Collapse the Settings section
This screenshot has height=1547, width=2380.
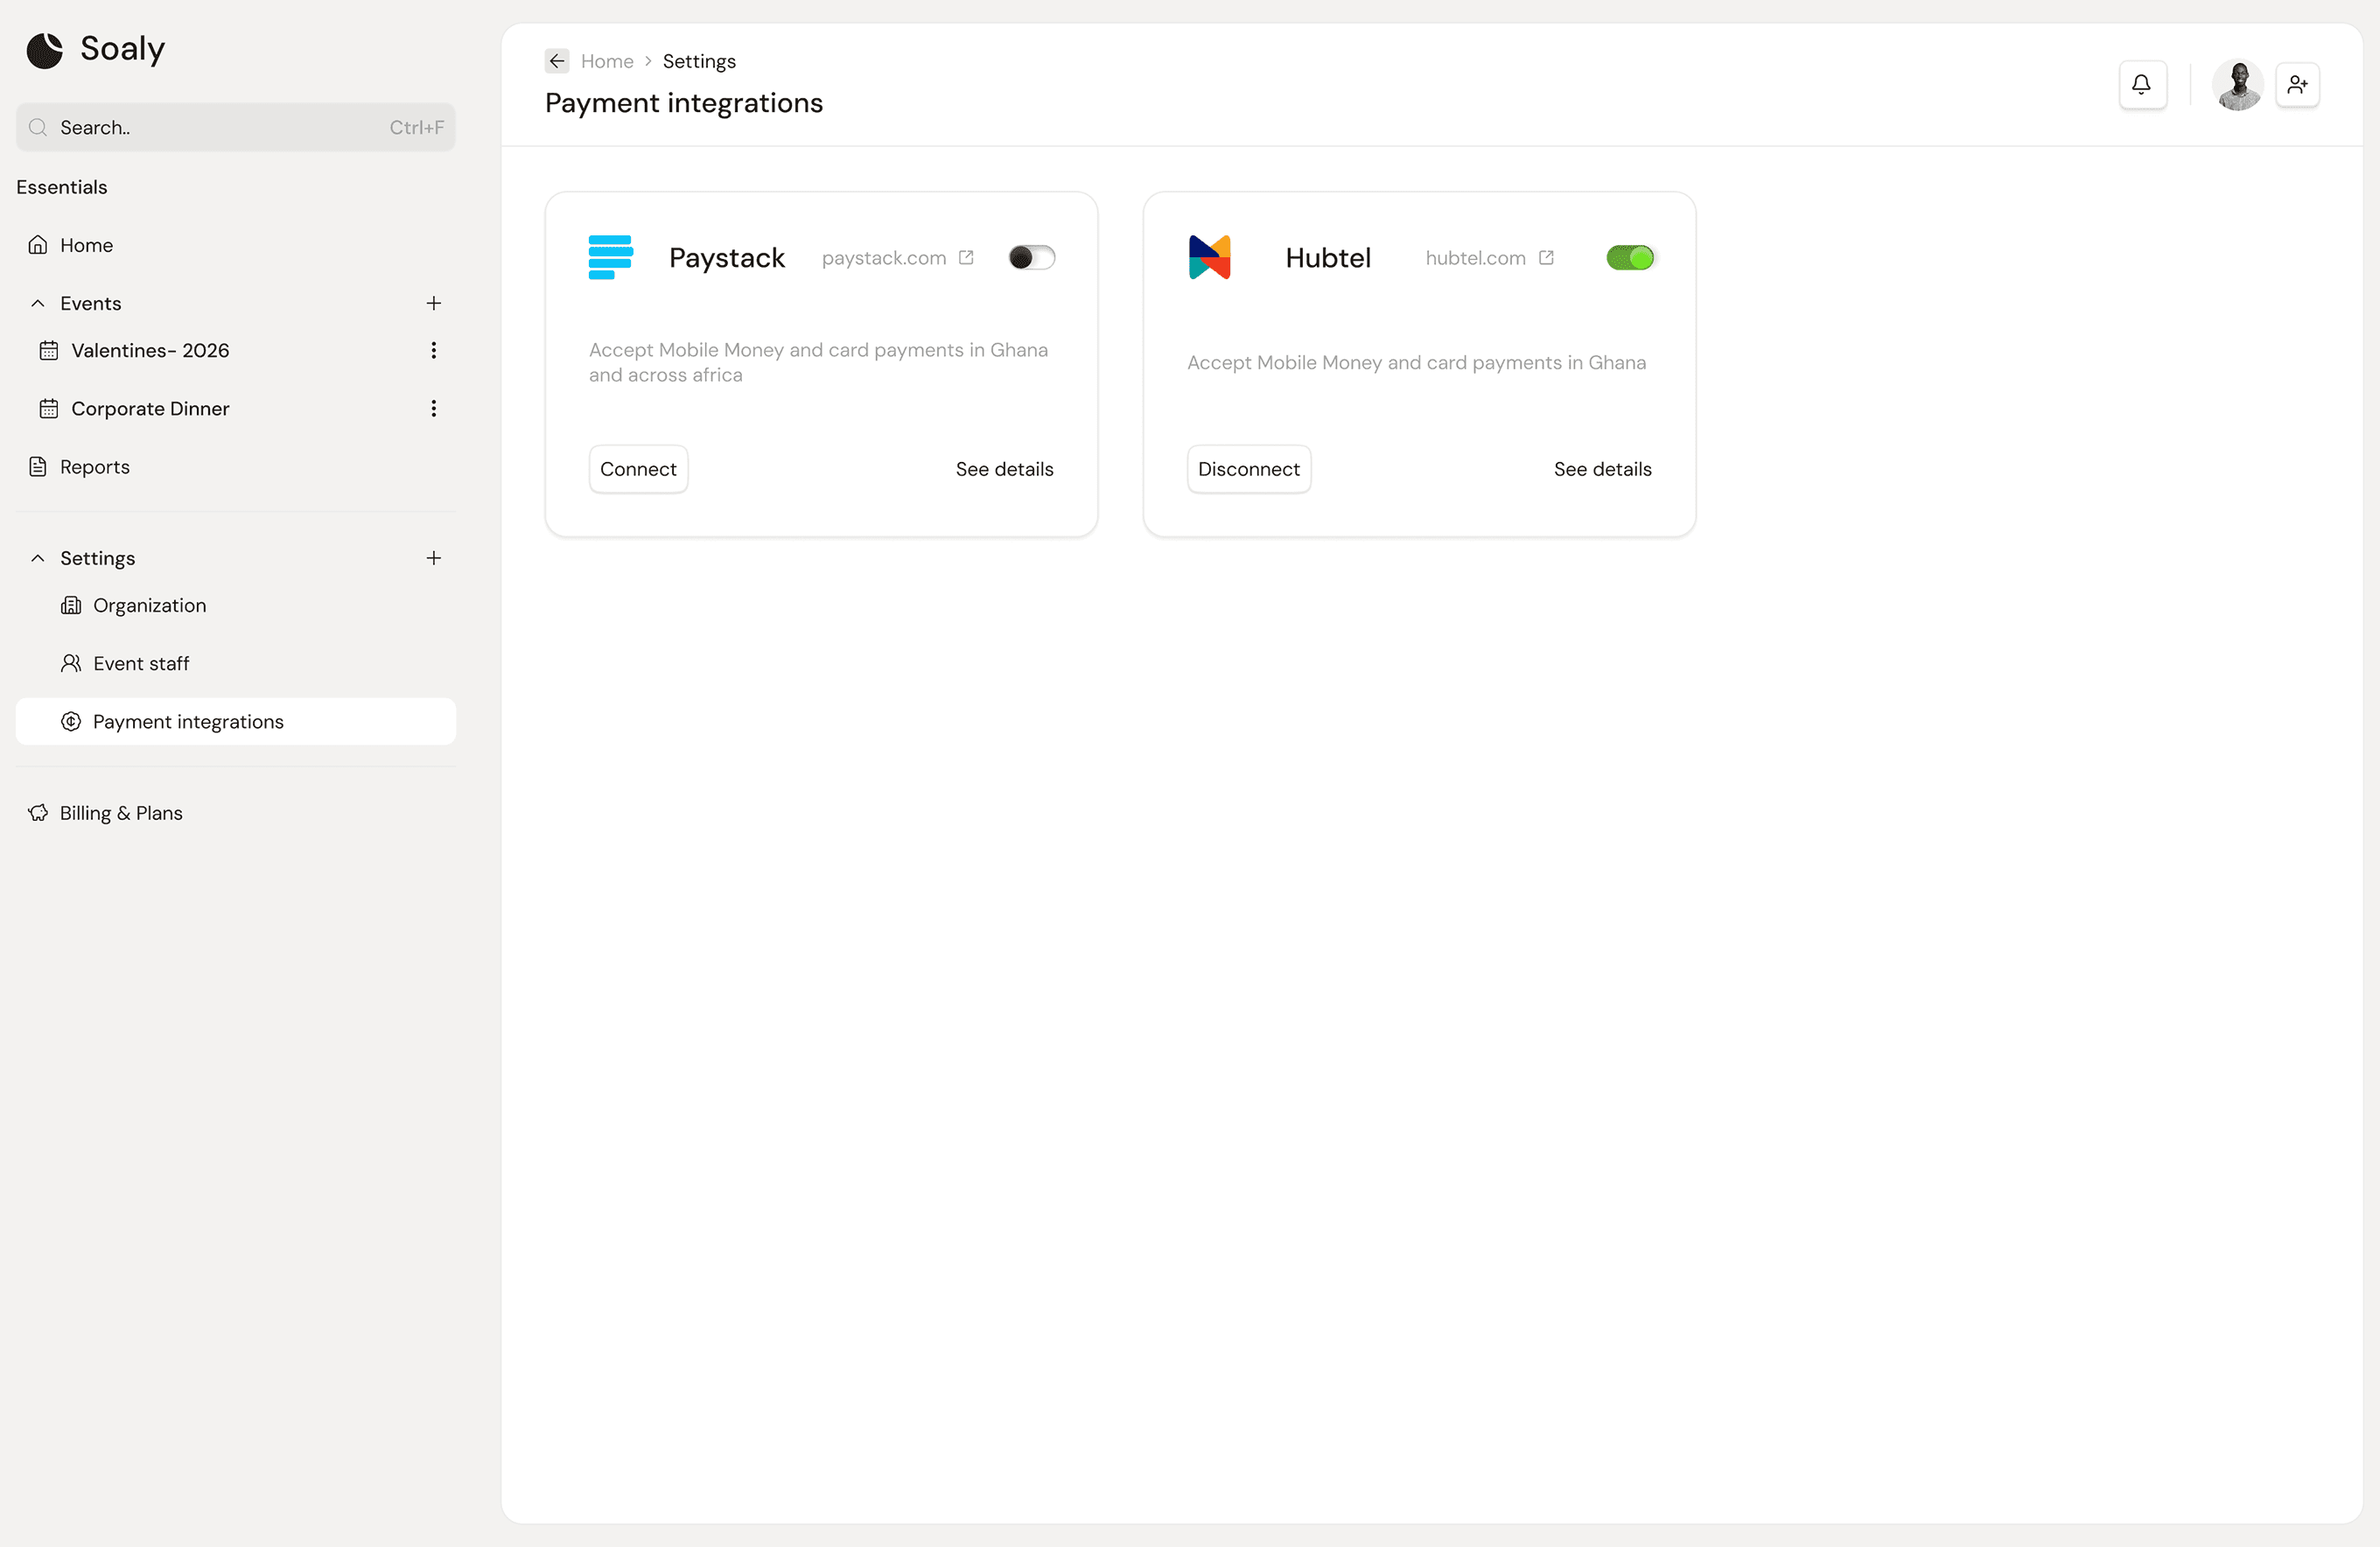tap(37, 558)
